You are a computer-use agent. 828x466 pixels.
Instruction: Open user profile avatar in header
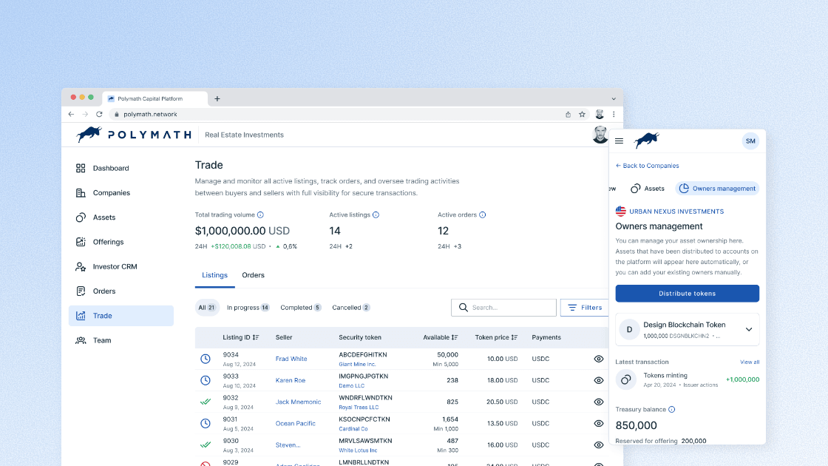(600, 135)
